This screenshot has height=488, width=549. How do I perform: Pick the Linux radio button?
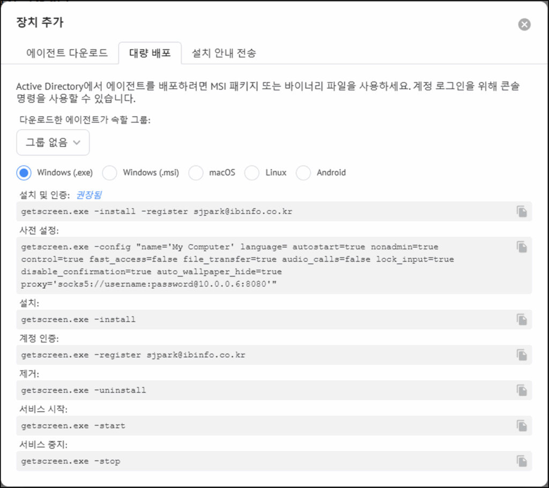click(x=252, y=173)
